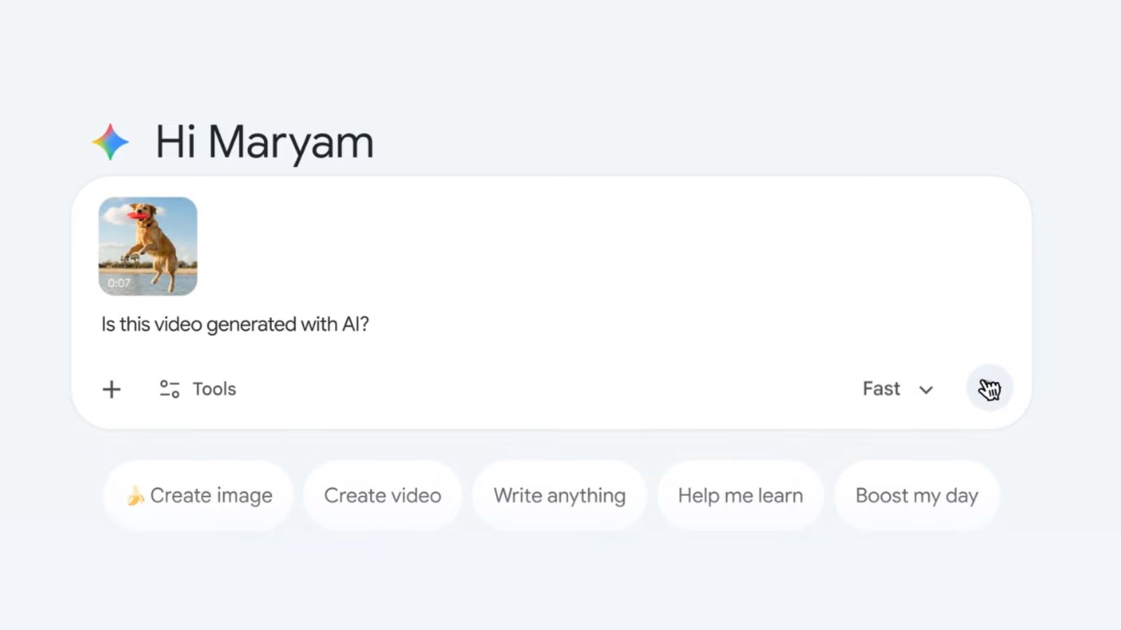Image resolution: width=1121 pixels, height=630 pixels.
Task: Choose the Help me learn suggestion
Action: click(740, 496)
